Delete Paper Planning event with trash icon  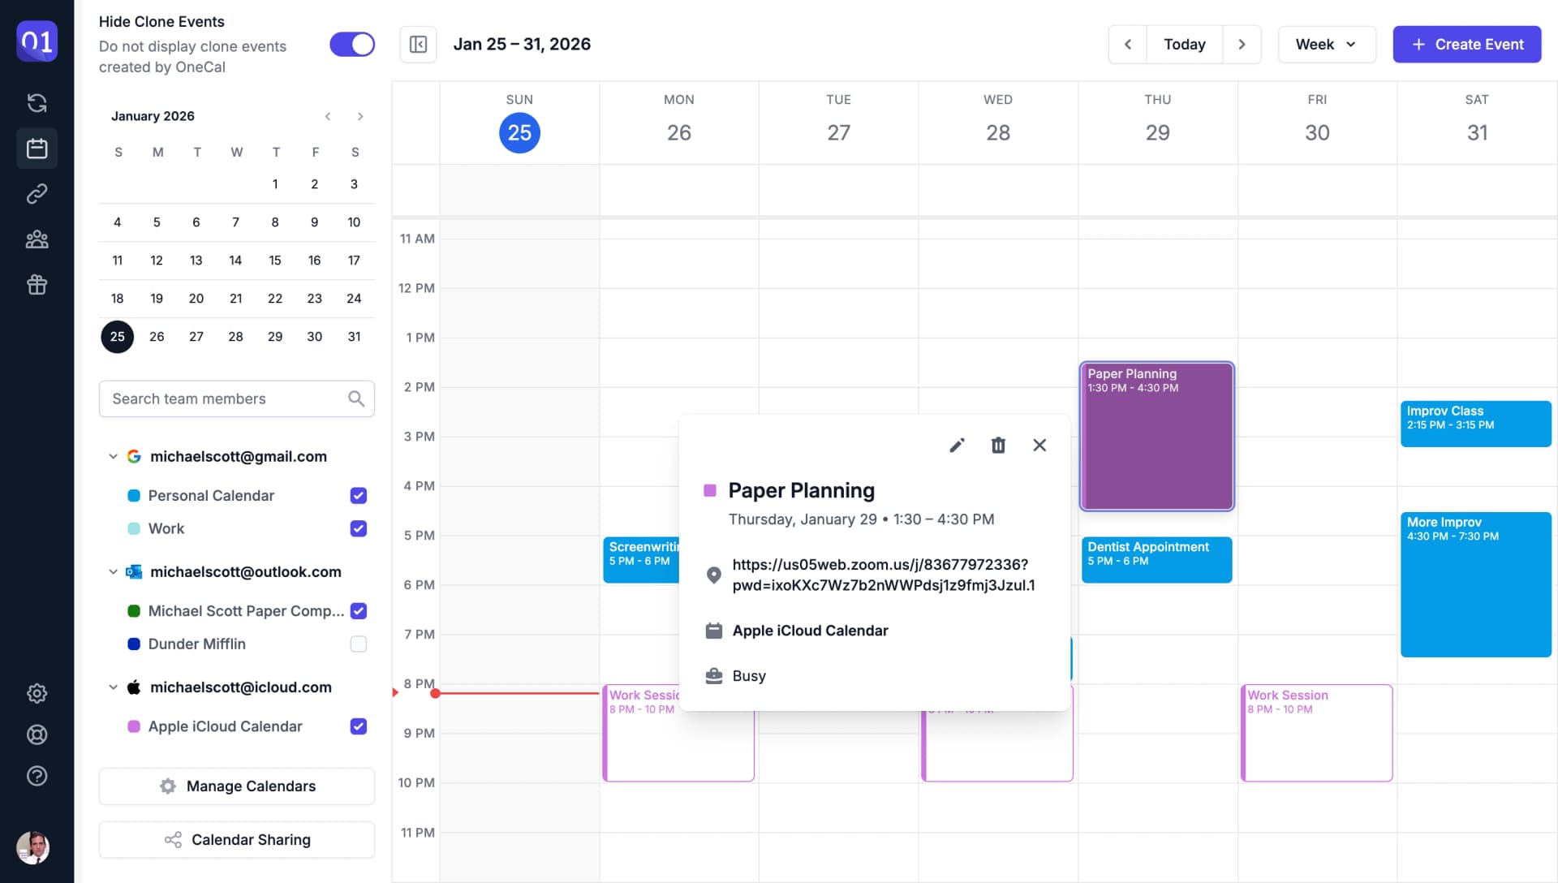click(x=998, y=445)
